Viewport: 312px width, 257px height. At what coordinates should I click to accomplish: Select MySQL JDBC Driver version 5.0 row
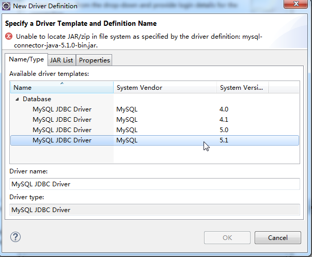154,130
